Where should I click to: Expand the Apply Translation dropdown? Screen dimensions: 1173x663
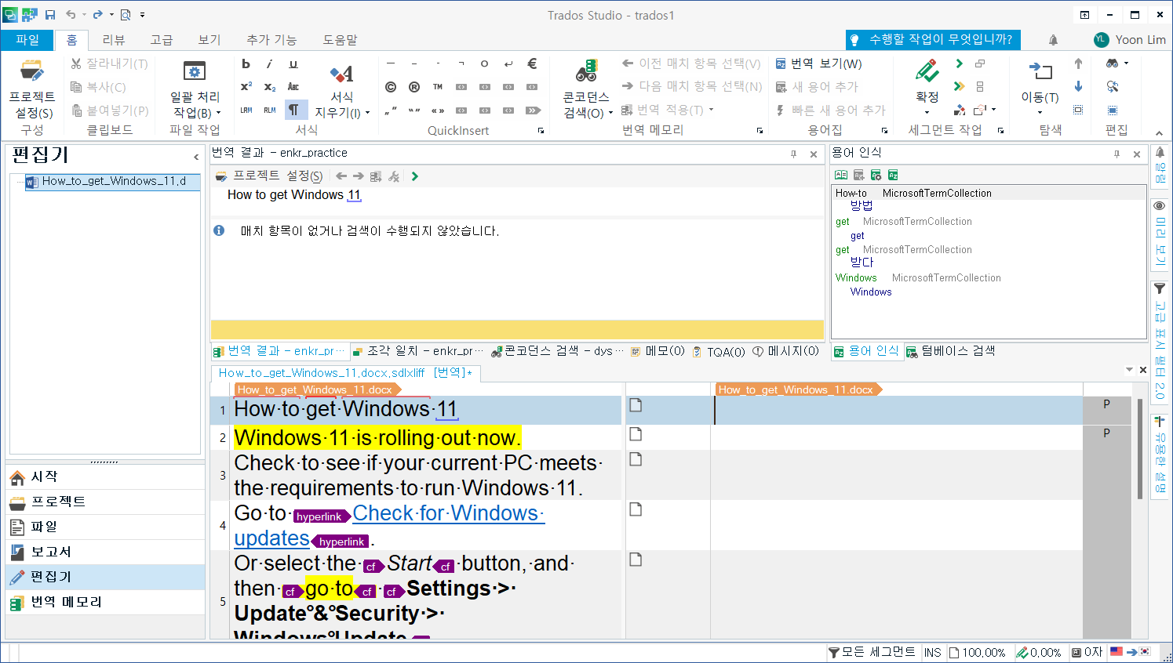click(x=711, y=110)
